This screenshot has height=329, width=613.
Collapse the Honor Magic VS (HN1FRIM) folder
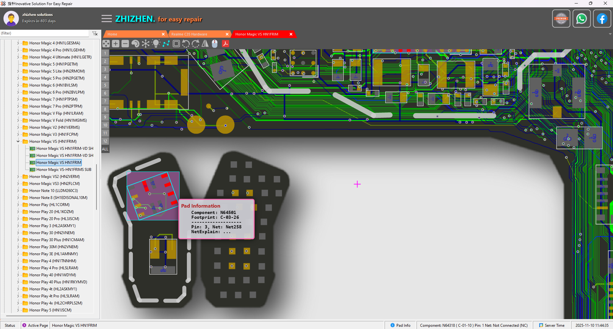coord(18,142)
